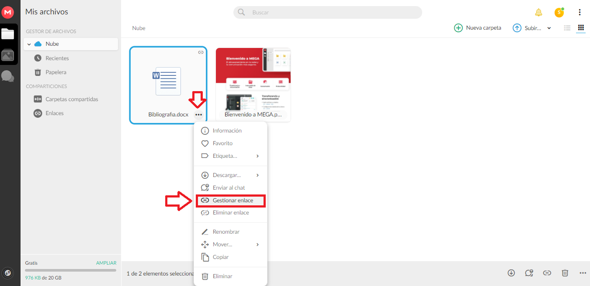The width and height of the screenshot is (590, 286).
Task: Click Nube breadcrumb
Action: tap(139, 28)
